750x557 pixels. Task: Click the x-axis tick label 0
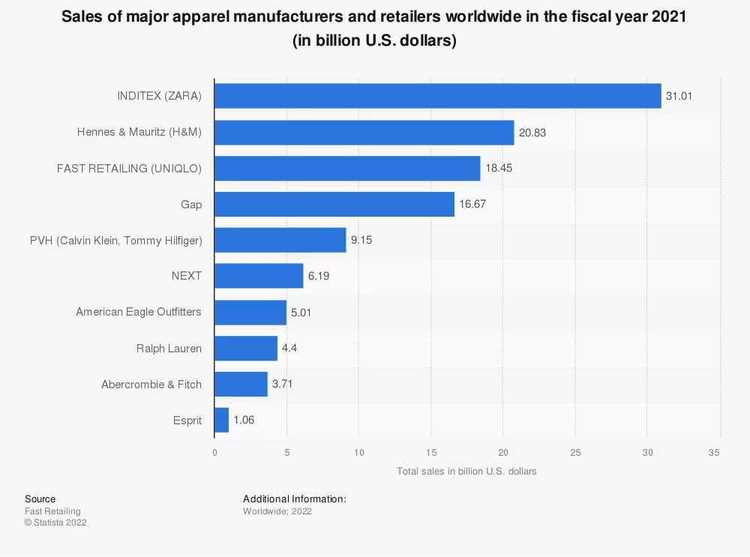(x=214, y=453)
